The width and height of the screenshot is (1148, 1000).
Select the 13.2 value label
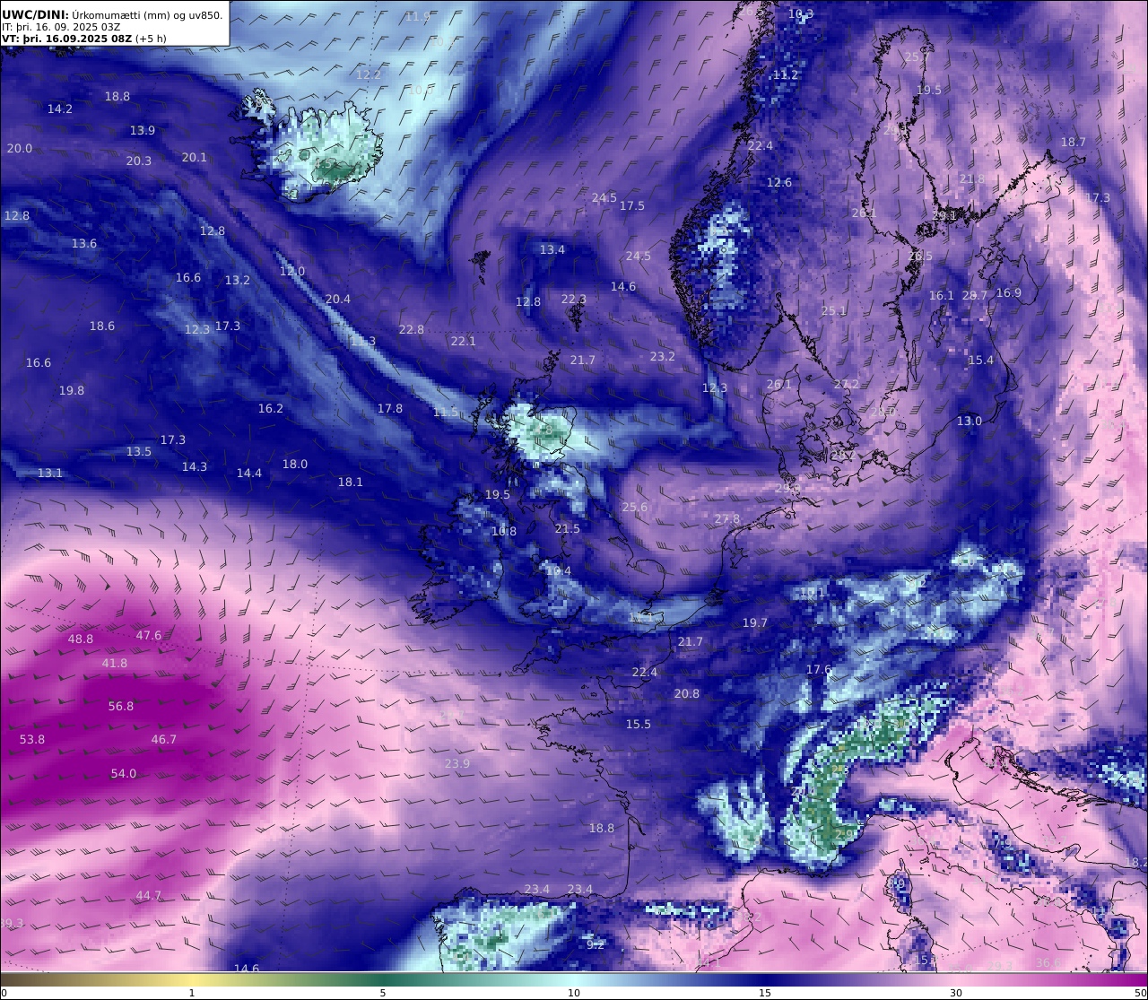coord(238,281)
